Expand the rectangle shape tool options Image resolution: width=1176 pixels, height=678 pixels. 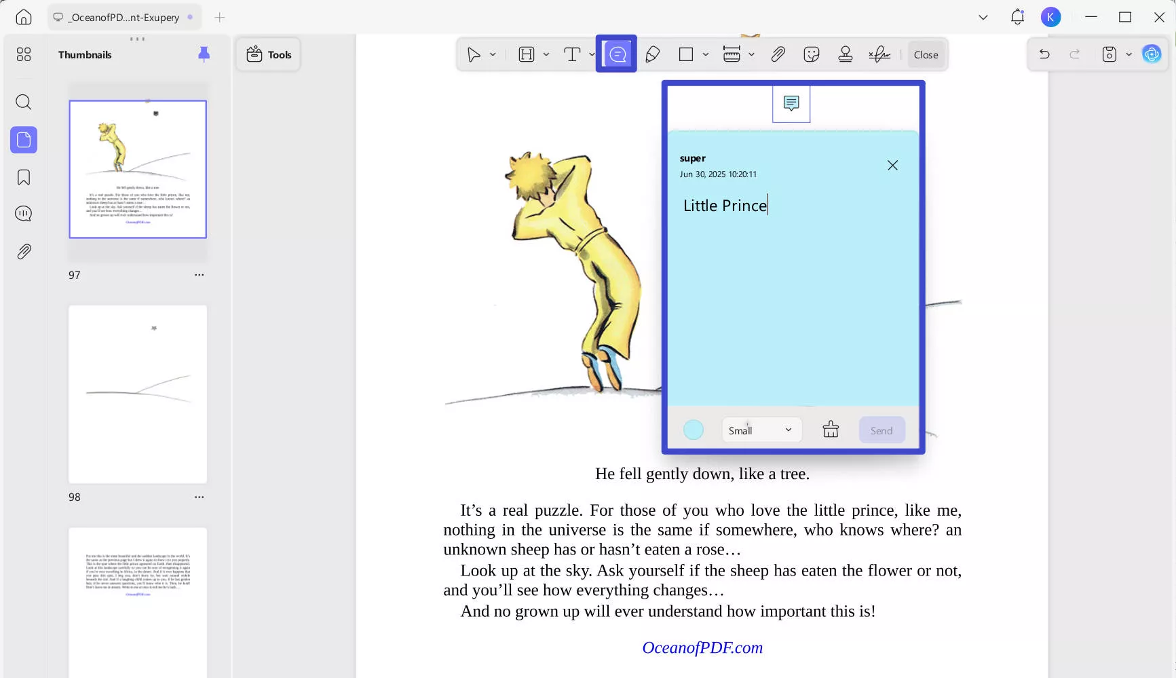pyautogui.click(x=706, y=54)
